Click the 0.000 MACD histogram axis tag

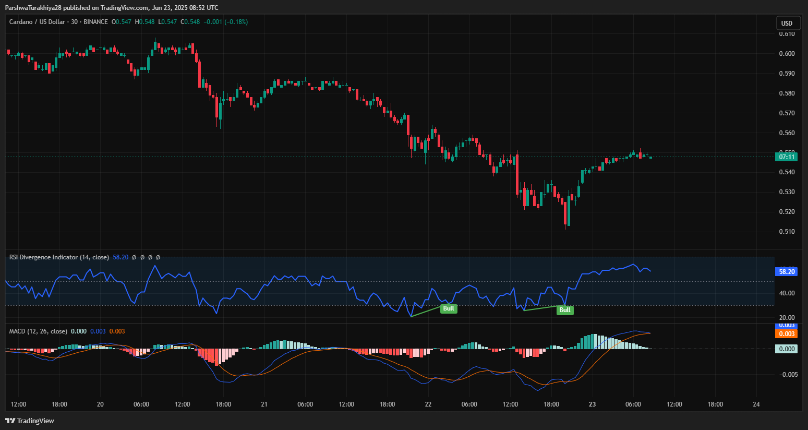pyautogui.click(x=786, y=349)
